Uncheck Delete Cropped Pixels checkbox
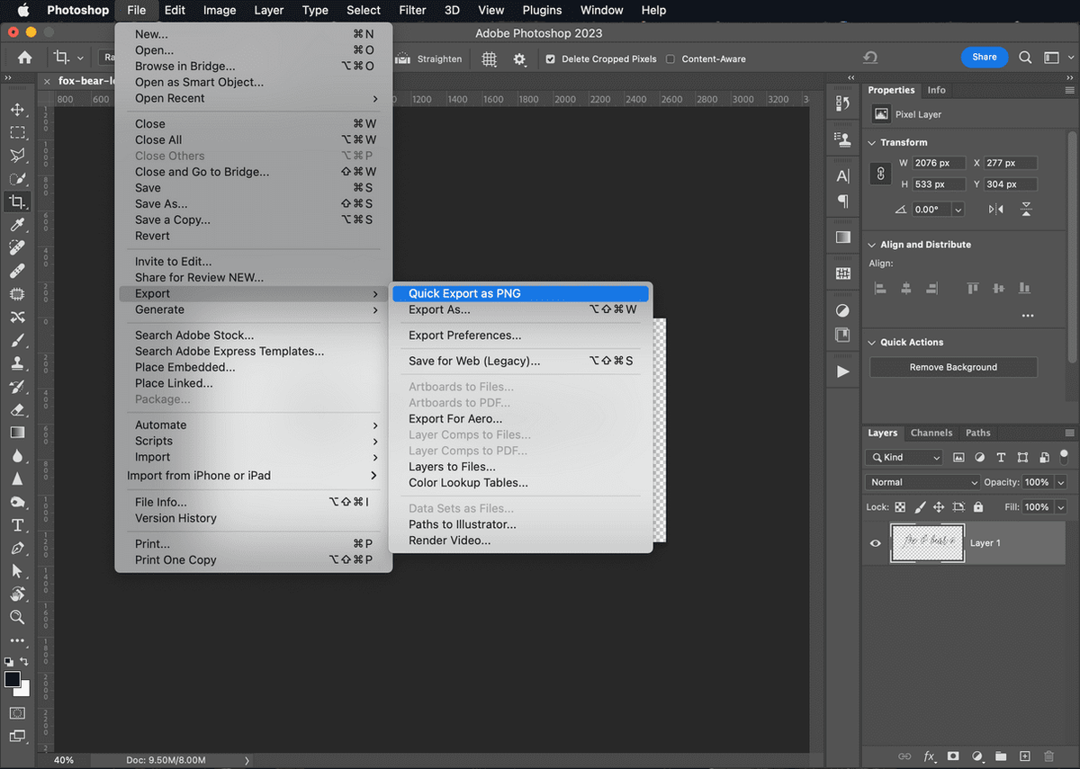This screenshot has height=769, width=1080. [x=550, y=59]
